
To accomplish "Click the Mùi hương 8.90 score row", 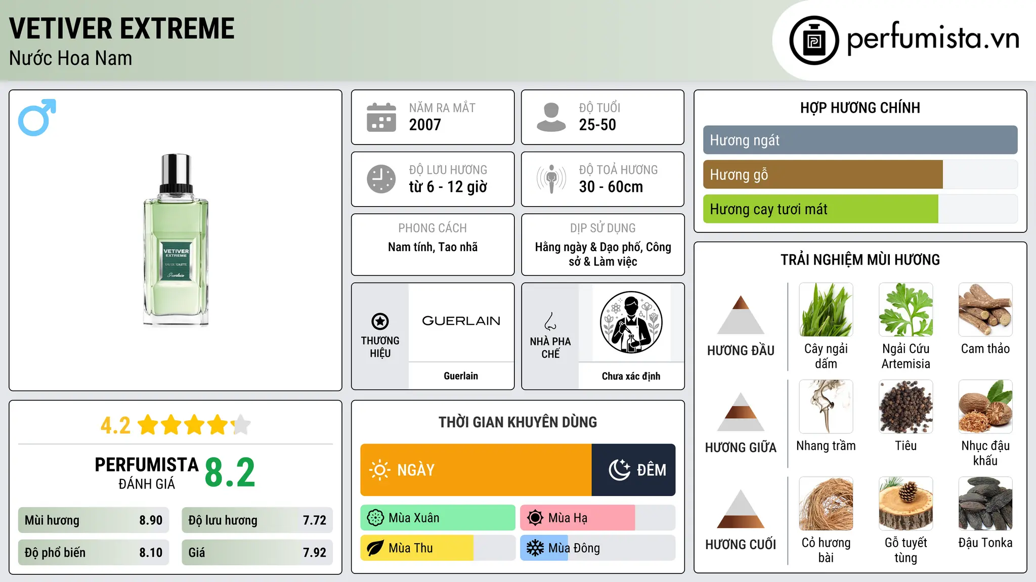I will 94,520.
